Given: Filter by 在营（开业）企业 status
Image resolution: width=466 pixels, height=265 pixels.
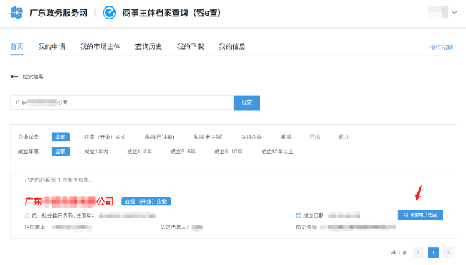Looking at the screenshot, I should pyautogui.click(x=105, y=137).
